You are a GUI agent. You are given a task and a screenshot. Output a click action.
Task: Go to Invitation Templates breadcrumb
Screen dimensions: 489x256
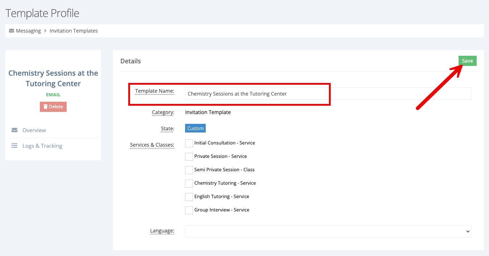tap(74, 31)
